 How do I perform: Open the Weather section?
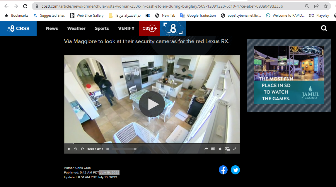[x=76, y=28]
